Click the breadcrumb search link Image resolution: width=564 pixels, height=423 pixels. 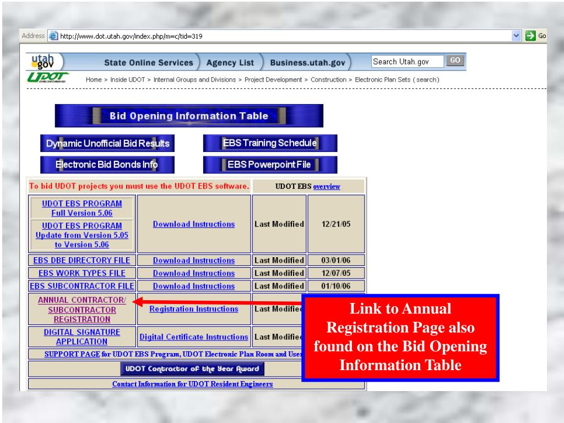click(426, 79)
